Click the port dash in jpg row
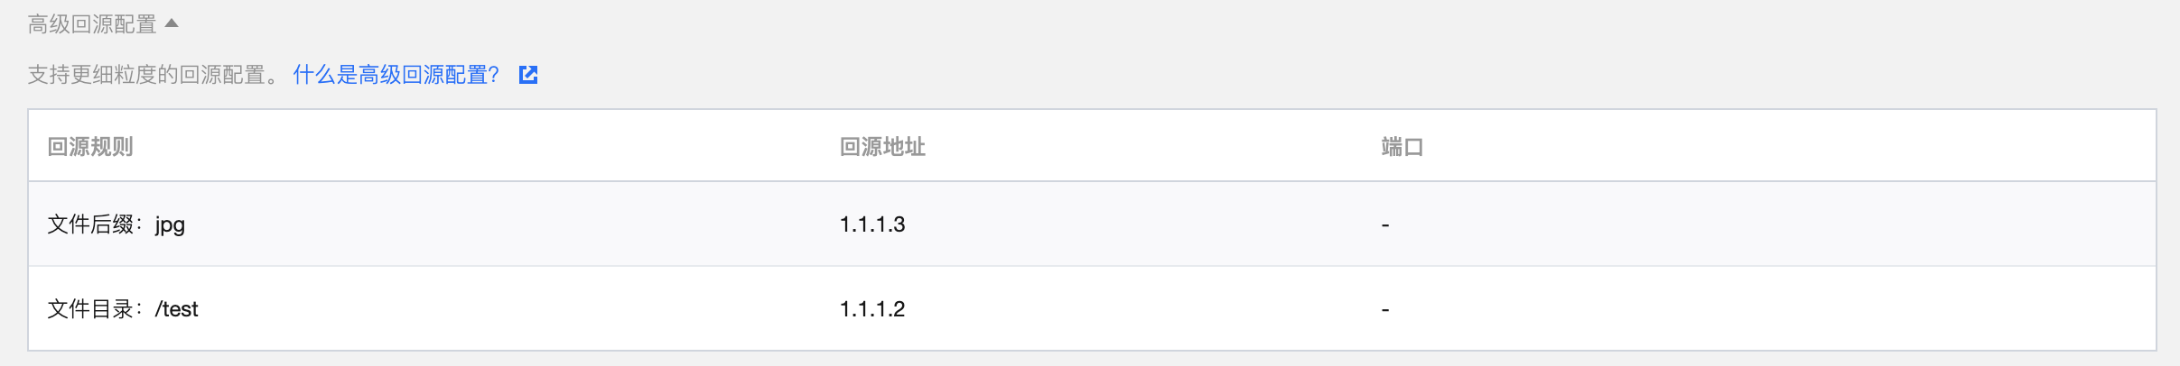Screen dimensions: 2180x366 [1385, 225]
